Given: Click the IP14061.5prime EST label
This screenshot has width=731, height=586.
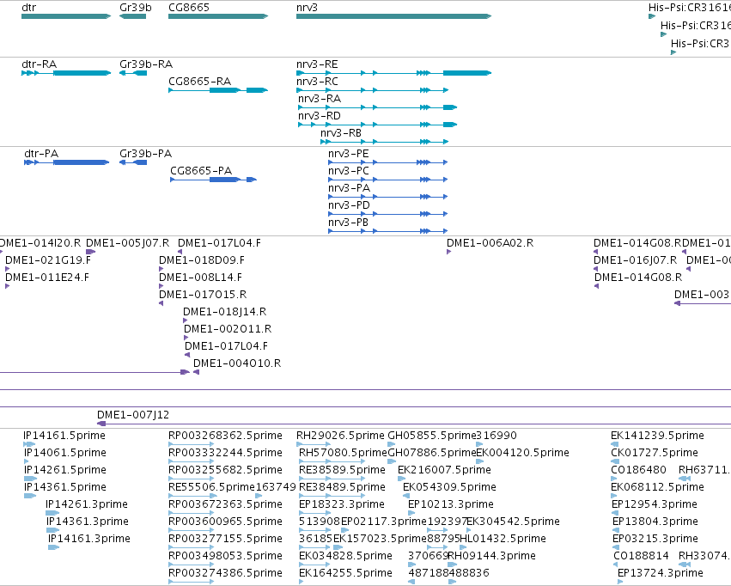Looking at the screenshot, I should pos(65,453).
